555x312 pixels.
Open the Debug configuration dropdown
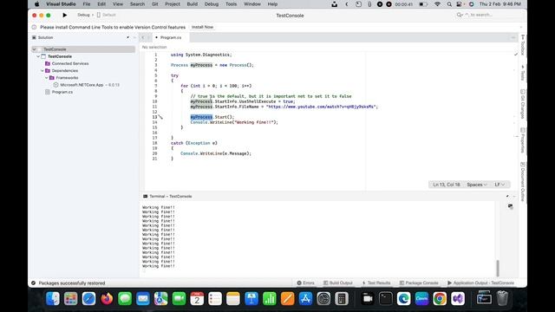[83, 15]
